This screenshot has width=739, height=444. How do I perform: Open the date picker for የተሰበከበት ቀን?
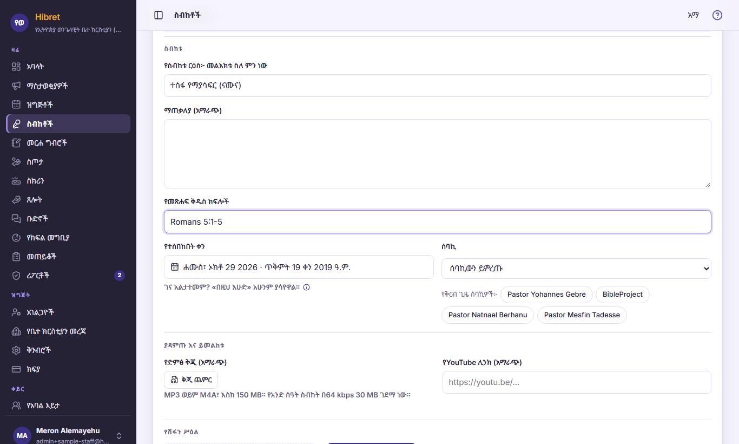tap(299, 267)
